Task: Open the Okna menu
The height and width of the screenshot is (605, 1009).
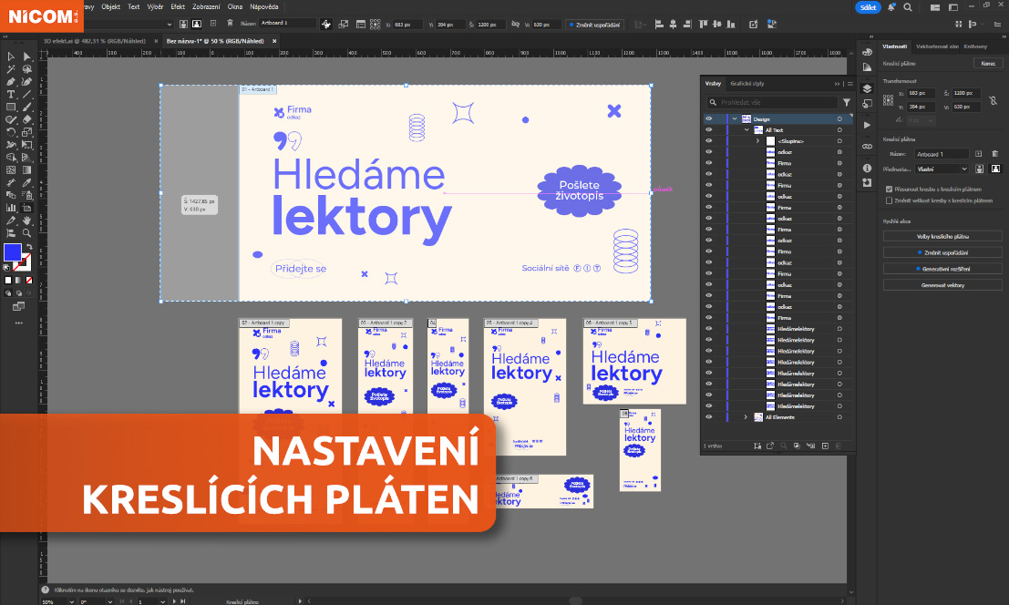Action: tap(235, 6)
